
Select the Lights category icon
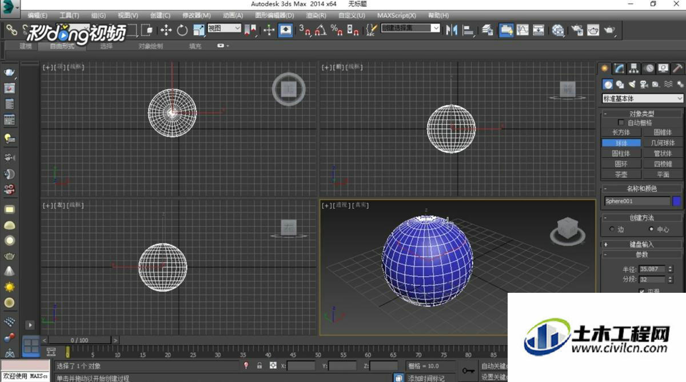(x=632, y=85)
